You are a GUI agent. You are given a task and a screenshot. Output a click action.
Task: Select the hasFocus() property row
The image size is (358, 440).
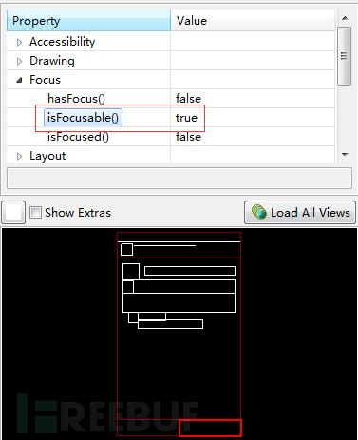coord(171,99)
